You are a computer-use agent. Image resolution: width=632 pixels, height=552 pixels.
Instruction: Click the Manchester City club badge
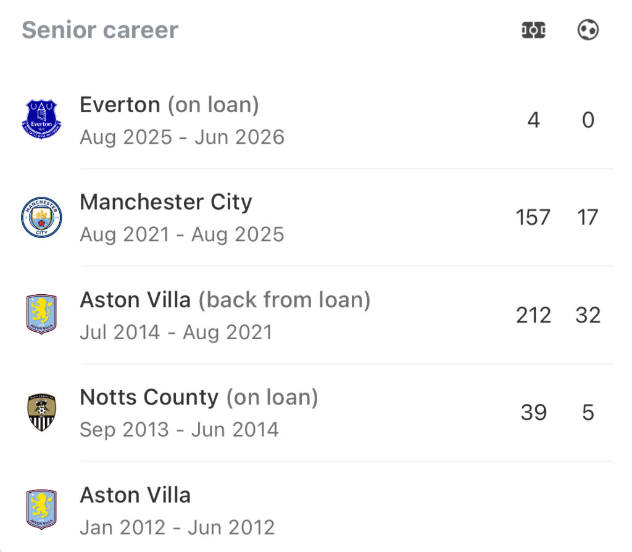point(41,217)
